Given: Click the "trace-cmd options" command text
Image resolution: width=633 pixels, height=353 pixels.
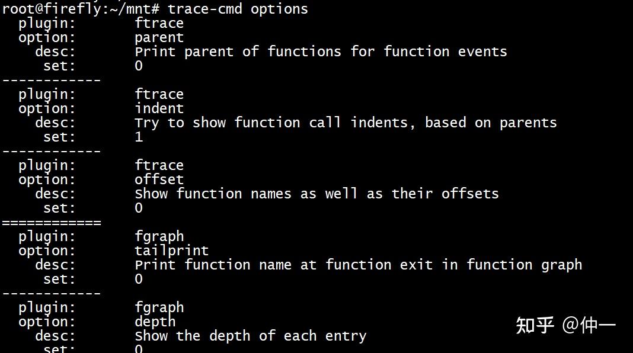Looking at the screenshot, I should click(x=238, y=9).
